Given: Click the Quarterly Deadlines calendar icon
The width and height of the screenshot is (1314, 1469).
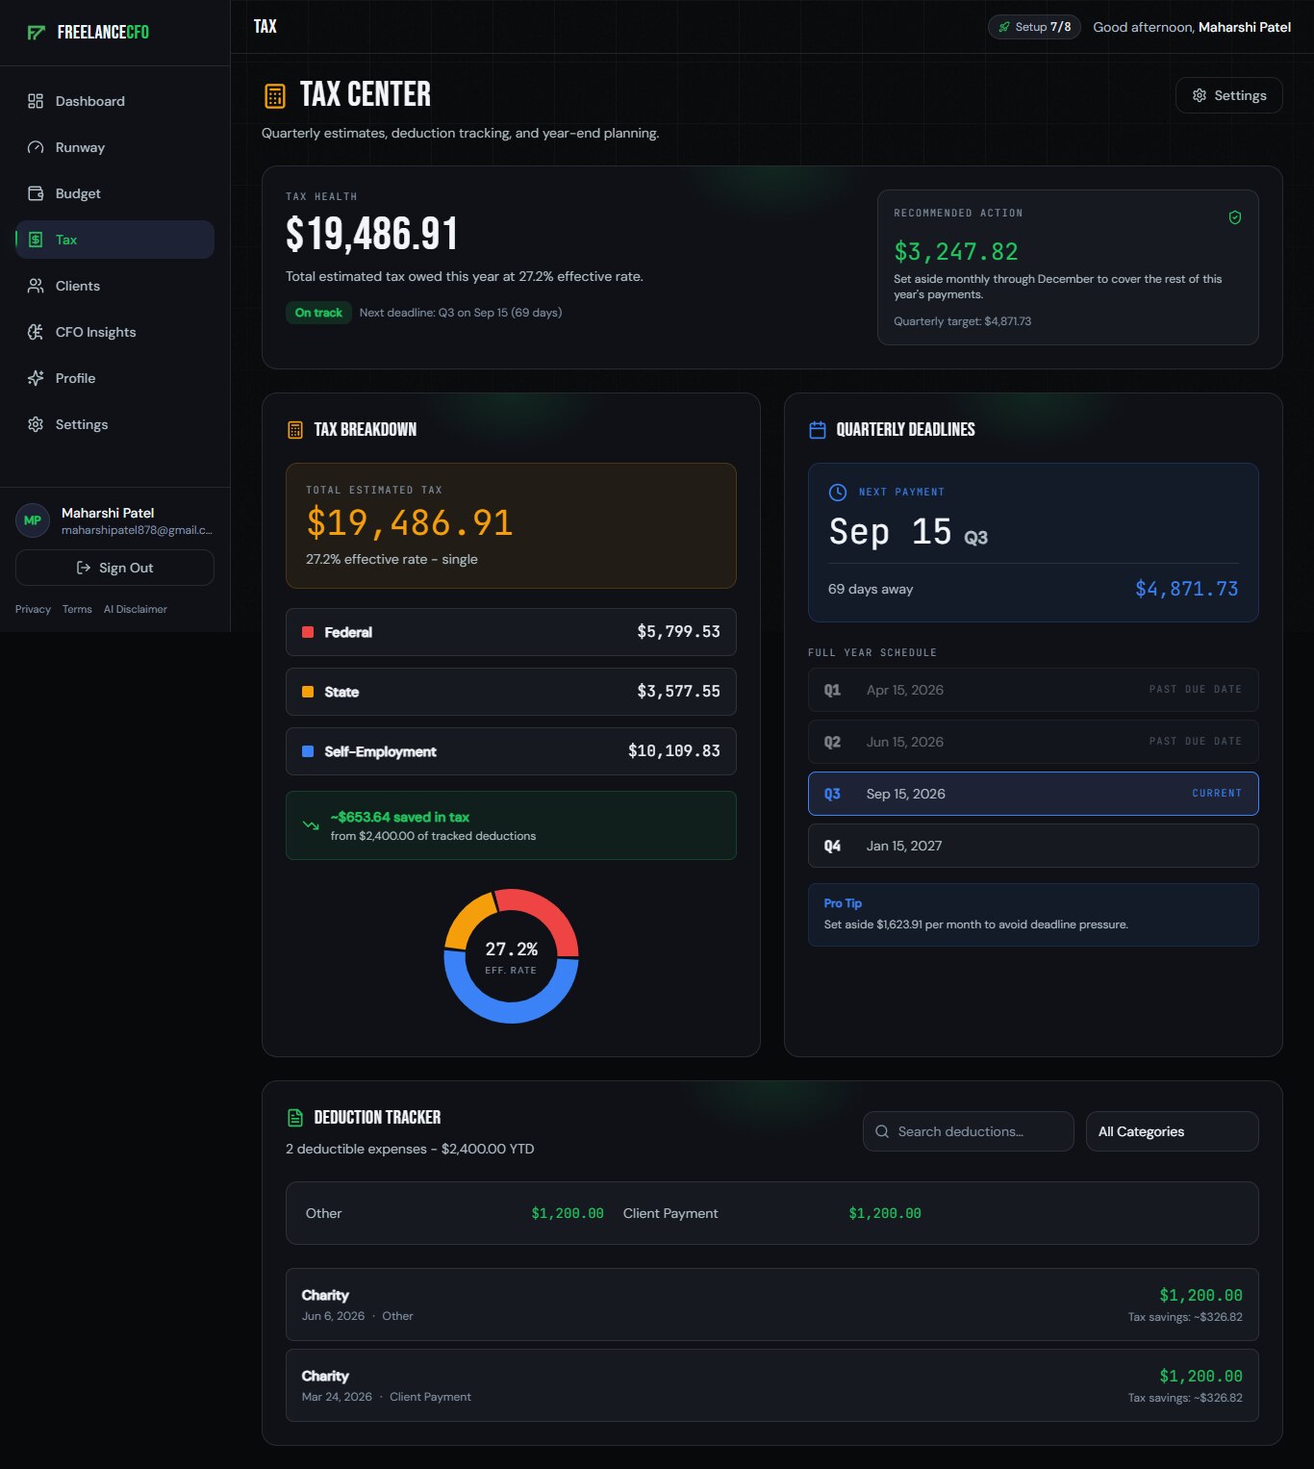Looking at the screenshot, I should coord(818,430).
